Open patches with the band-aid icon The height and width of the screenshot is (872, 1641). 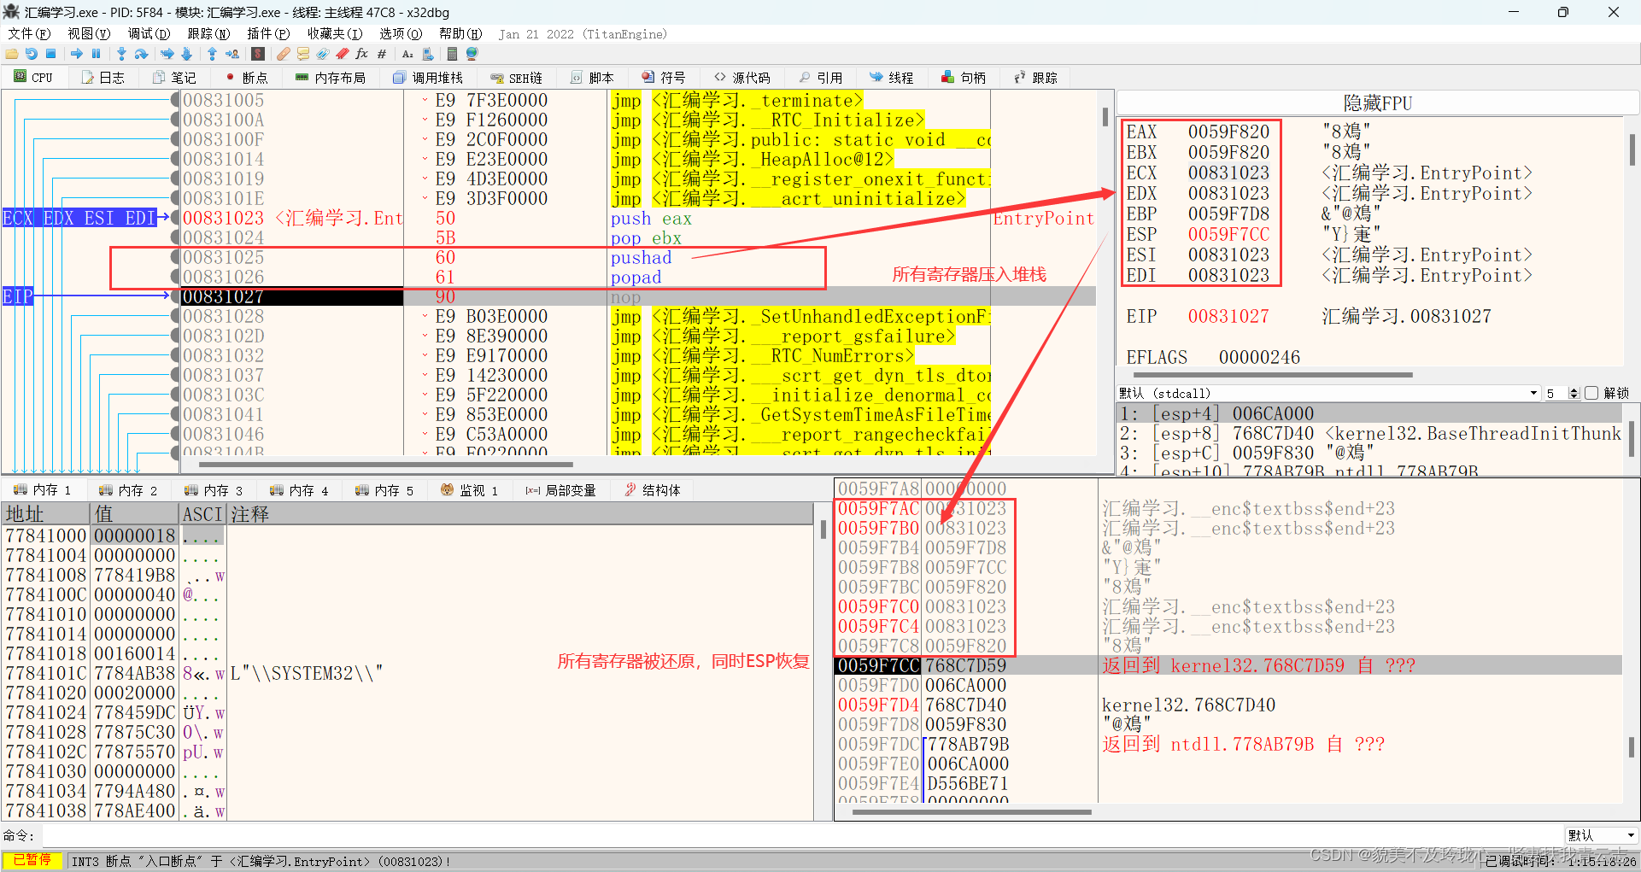(283, 54)
